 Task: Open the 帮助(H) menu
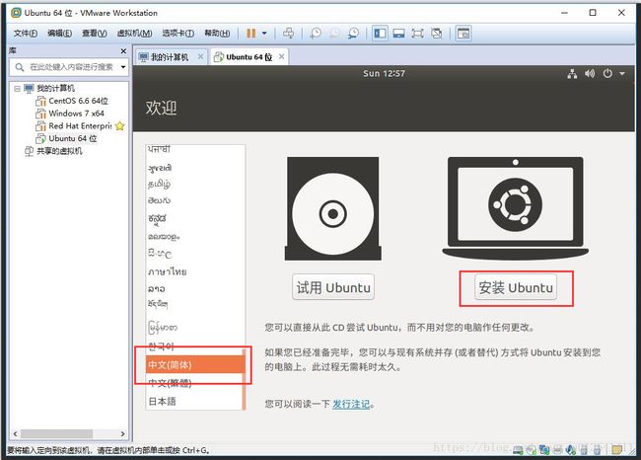[217, 34]
